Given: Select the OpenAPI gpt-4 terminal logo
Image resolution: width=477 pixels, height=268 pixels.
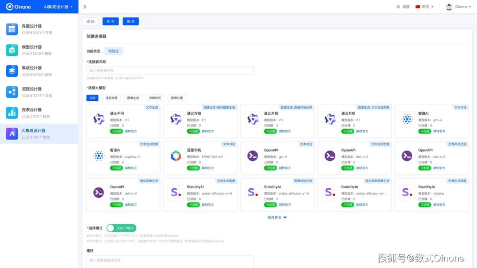Looking at the screenshot, I should (x=253, y=156).
